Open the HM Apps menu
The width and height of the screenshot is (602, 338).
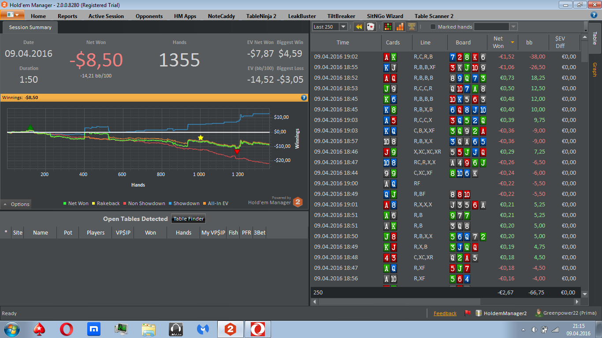(x=185, y=16)
